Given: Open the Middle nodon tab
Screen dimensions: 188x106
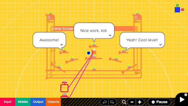Looking at the screenshot, I should coord(23,102).
